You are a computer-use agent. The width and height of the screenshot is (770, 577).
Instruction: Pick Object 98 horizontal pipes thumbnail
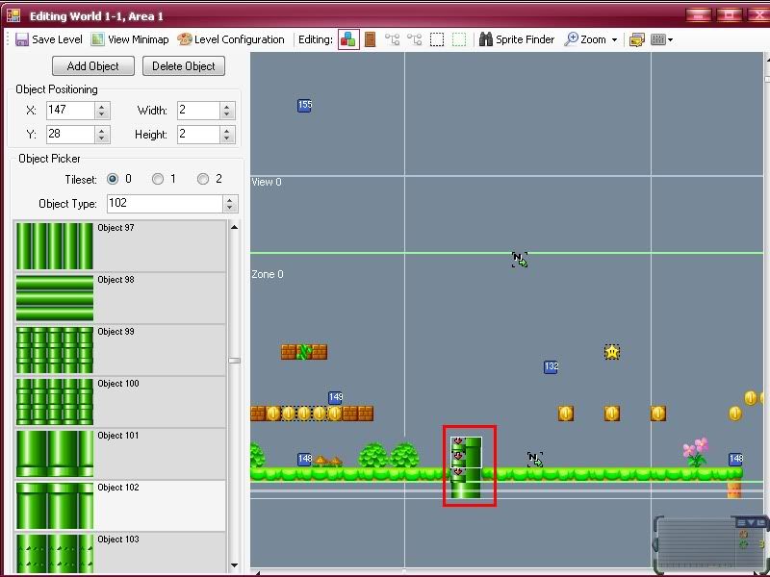pos(55,298)
